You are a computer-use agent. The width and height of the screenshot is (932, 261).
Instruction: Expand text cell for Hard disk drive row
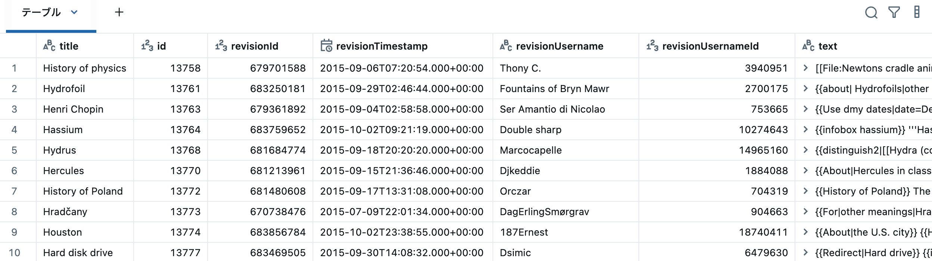coord(805,252)
